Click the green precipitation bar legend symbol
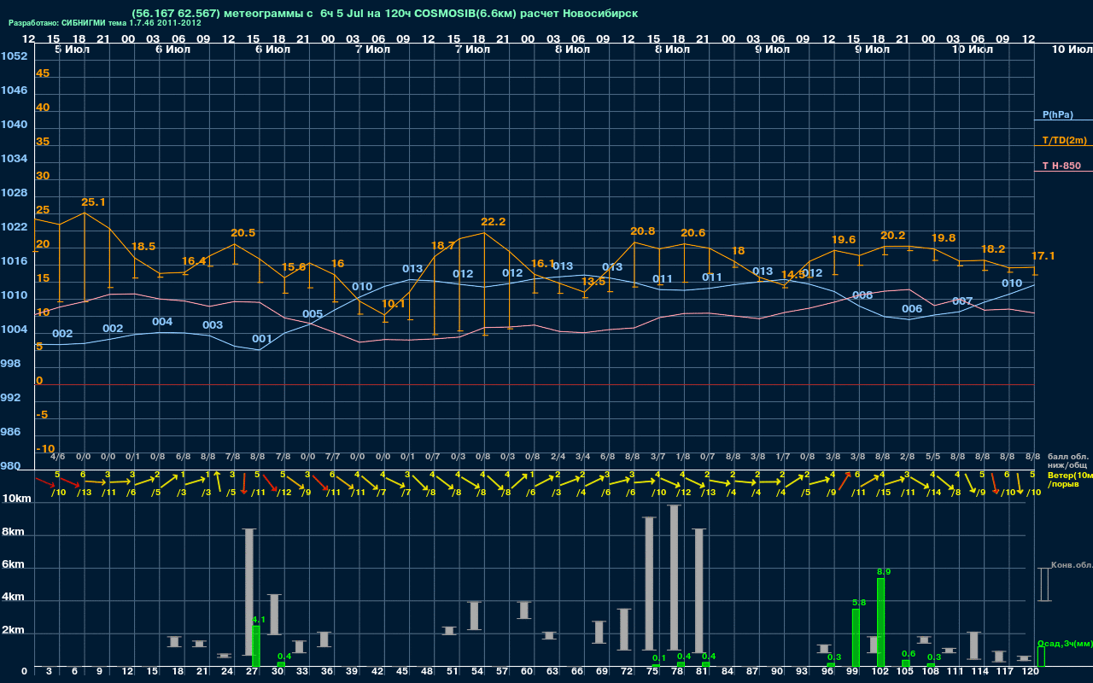Screen dimensions: 1093x683 (x=1040, y=657)
